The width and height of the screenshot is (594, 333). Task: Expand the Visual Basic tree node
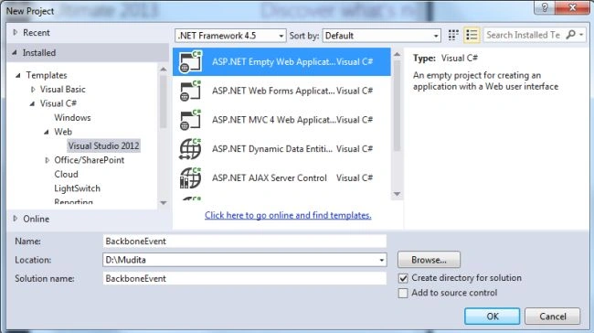pyautogui.click(x=33, y=90)
